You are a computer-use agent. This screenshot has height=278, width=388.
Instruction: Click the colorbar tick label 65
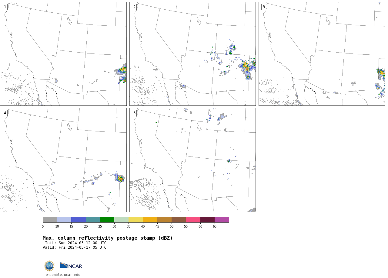pos(215,227)
